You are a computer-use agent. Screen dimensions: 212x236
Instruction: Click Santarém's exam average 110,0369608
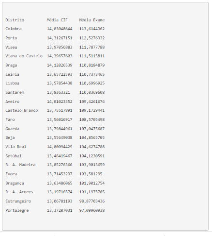tap(92, 92)
